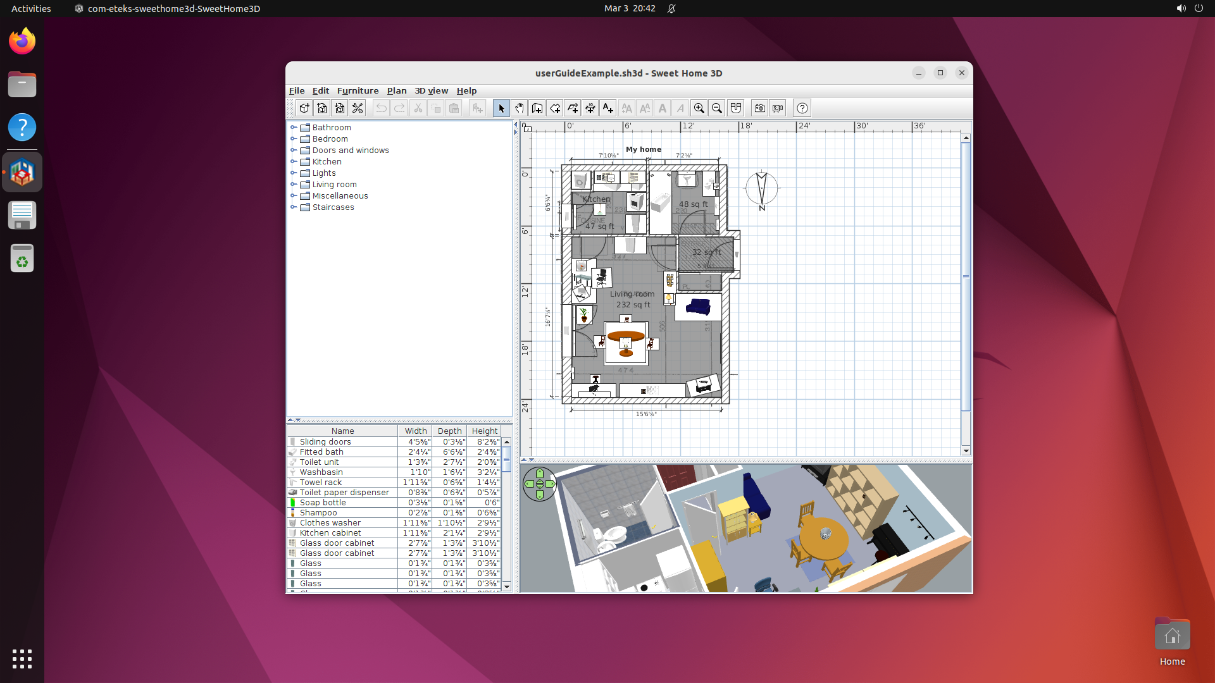Sort furniture by the Height column
The width and height of the screenshot is (1215, 683).
(x=484, y=431)
